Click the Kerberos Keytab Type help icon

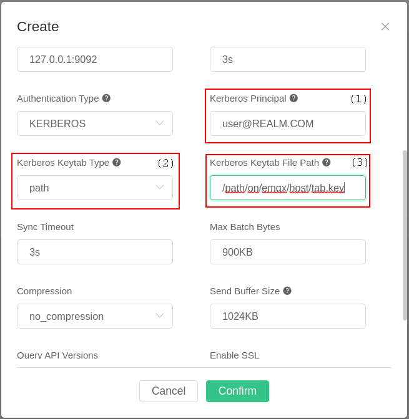pyautogui.click(x=116, y=162)
